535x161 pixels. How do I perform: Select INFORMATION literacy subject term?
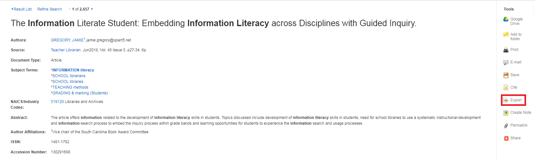(73, 70)
